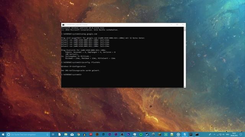245x137 pixels.
Task: Click the scroll down arrow in command prompt
Action: [185, 86]
